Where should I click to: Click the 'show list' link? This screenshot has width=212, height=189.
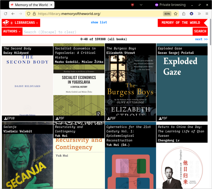99,23
